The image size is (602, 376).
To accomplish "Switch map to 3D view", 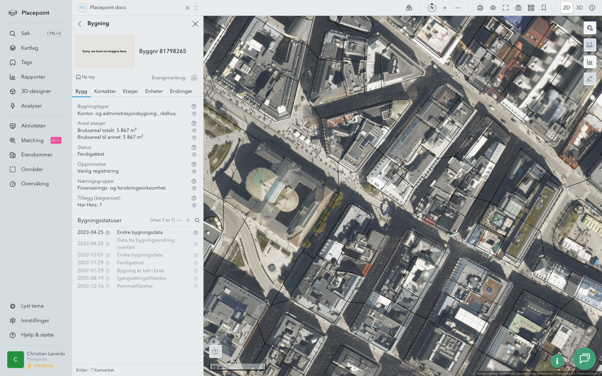I will coord(579,8).
